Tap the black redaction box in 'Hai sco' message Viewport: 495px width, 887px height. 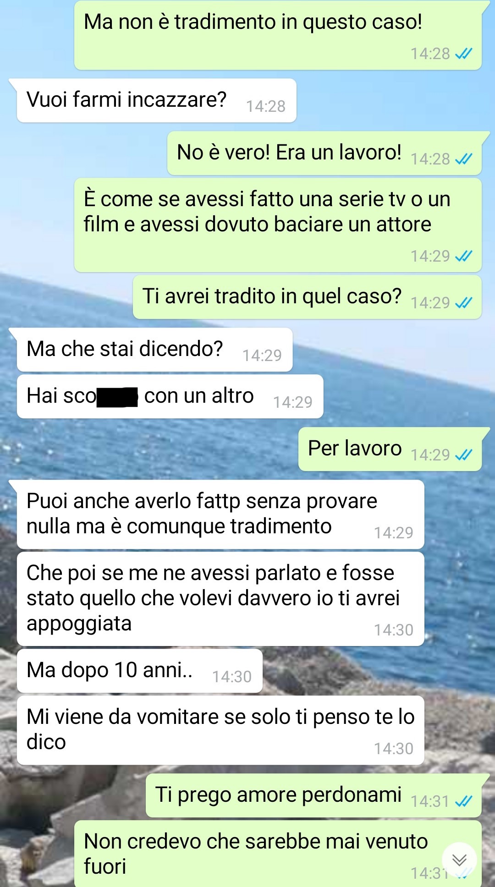click(118, 397)
